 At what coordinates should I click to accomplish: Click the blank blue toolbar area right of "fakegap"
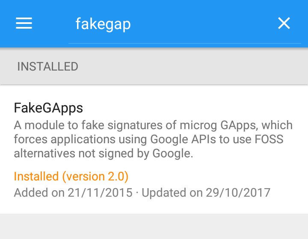coord(201,24)
